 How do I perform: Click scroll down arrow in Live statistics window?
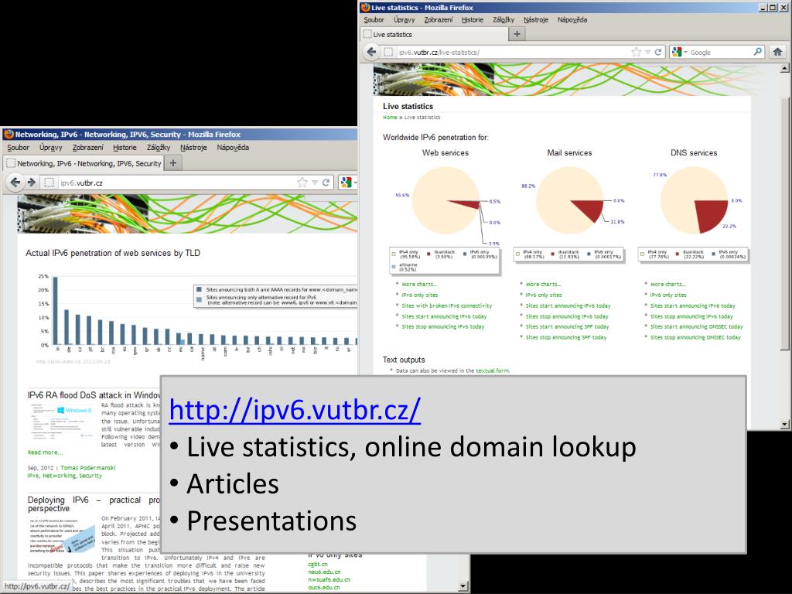tap(784, 425)
